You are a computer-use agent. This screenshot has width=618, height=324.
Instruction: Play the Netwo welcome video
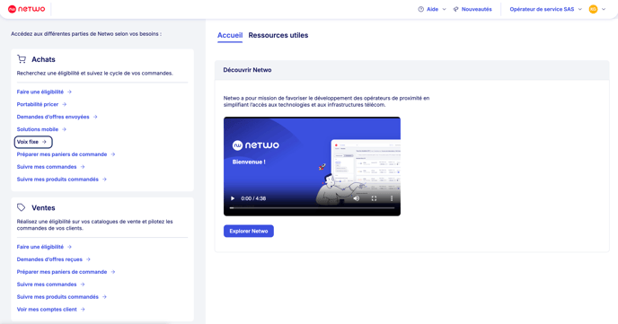point(233,198)
